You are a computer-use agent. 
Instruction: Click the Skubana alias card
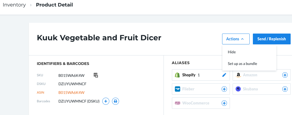(x=262, y=89)
